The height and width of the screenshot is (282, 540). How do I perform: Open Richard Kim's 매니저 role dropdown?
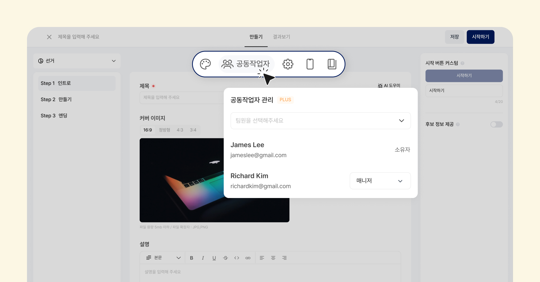click(x=380, y=181)
